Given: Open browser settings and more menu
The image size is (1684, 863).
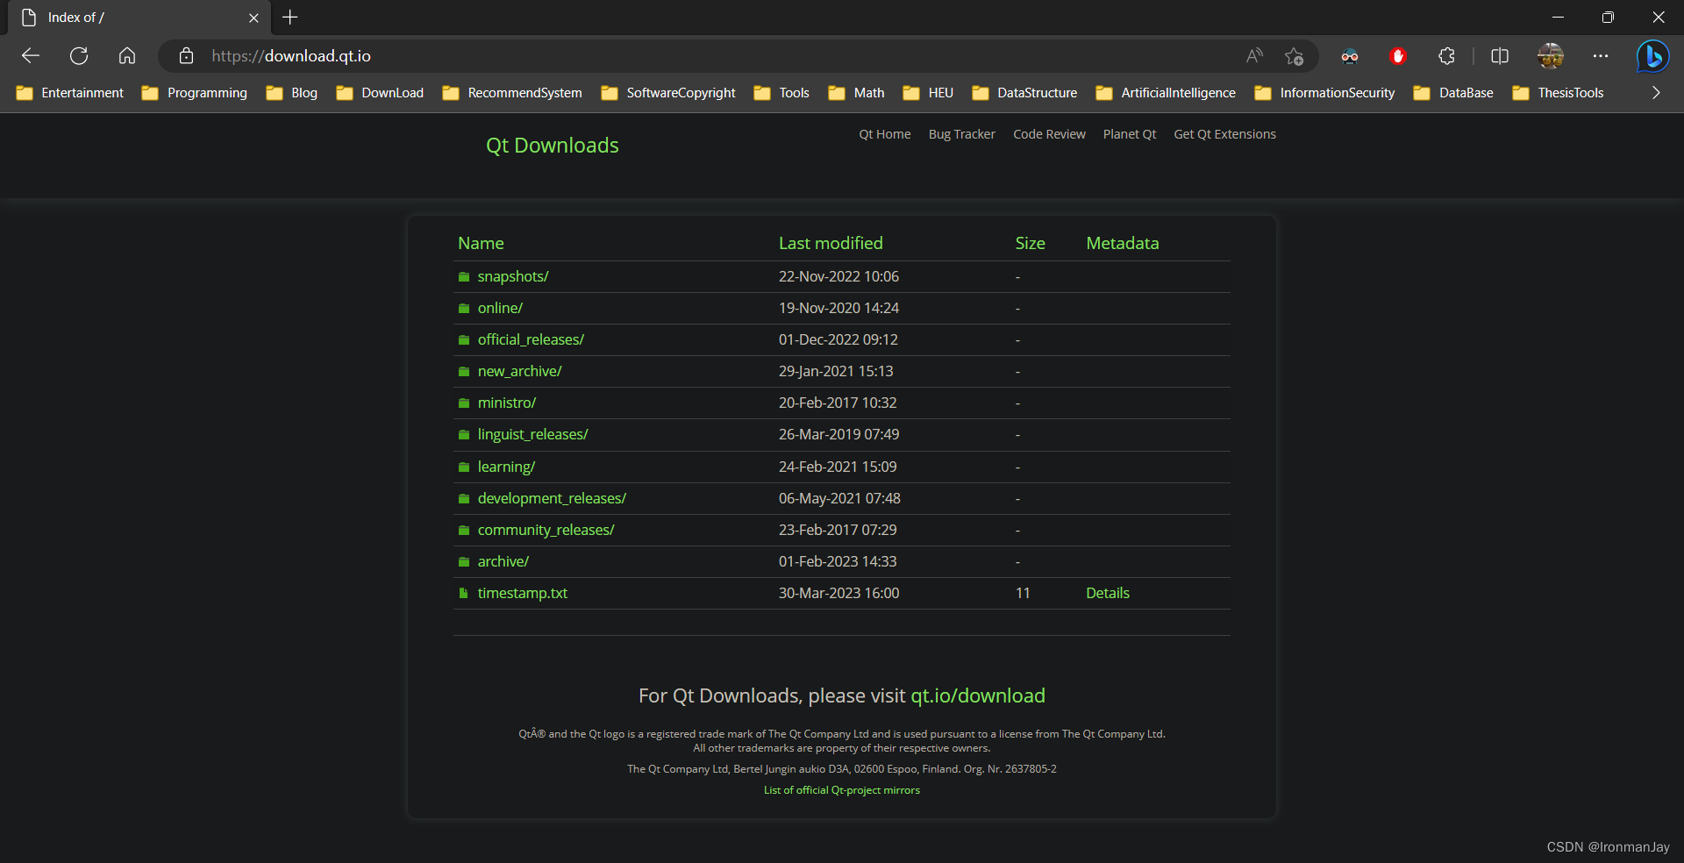Looking at the screenshot, I should coord(1601,56).
